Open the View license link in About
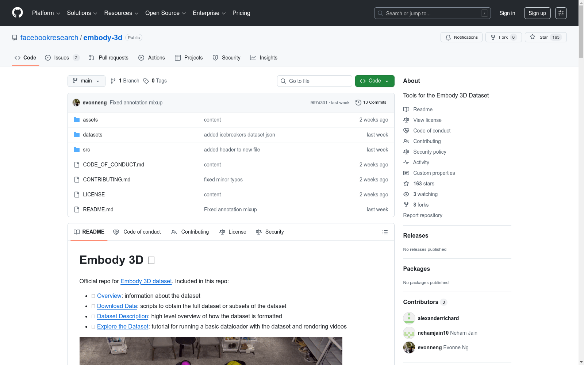584x365 pixels. tap(427, 120)
